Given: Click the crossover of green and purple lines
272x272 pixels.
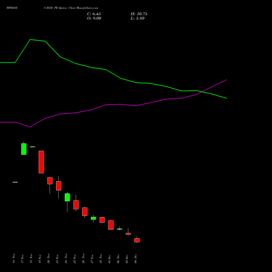Looking at the screenshot, I should pos(201,92).
